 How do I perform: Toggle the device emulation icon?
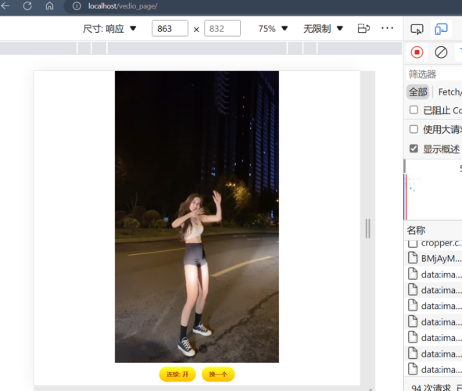point(441,29)
